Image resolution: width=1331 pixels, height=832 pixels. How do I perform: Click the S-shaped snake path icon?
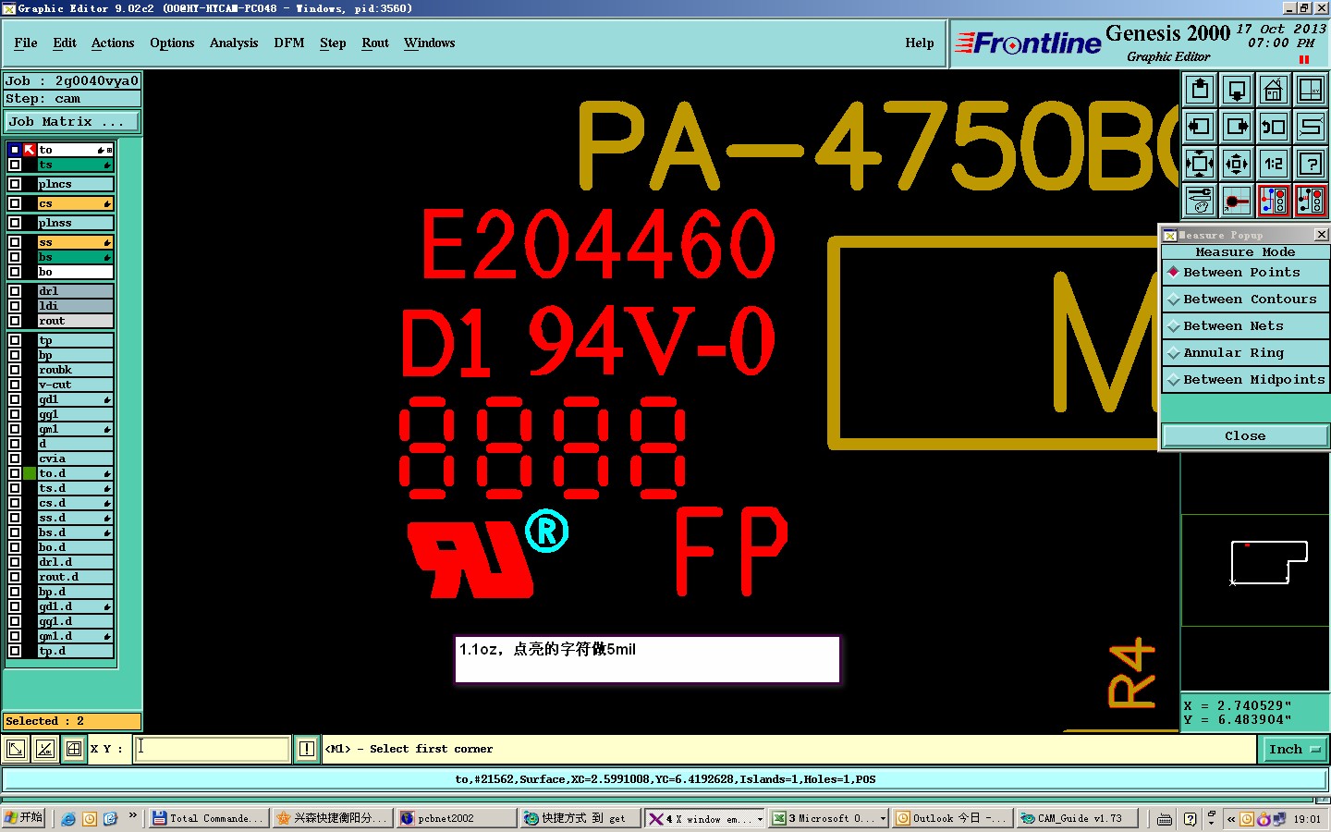pyautogui.click(x=1311, y=127)
